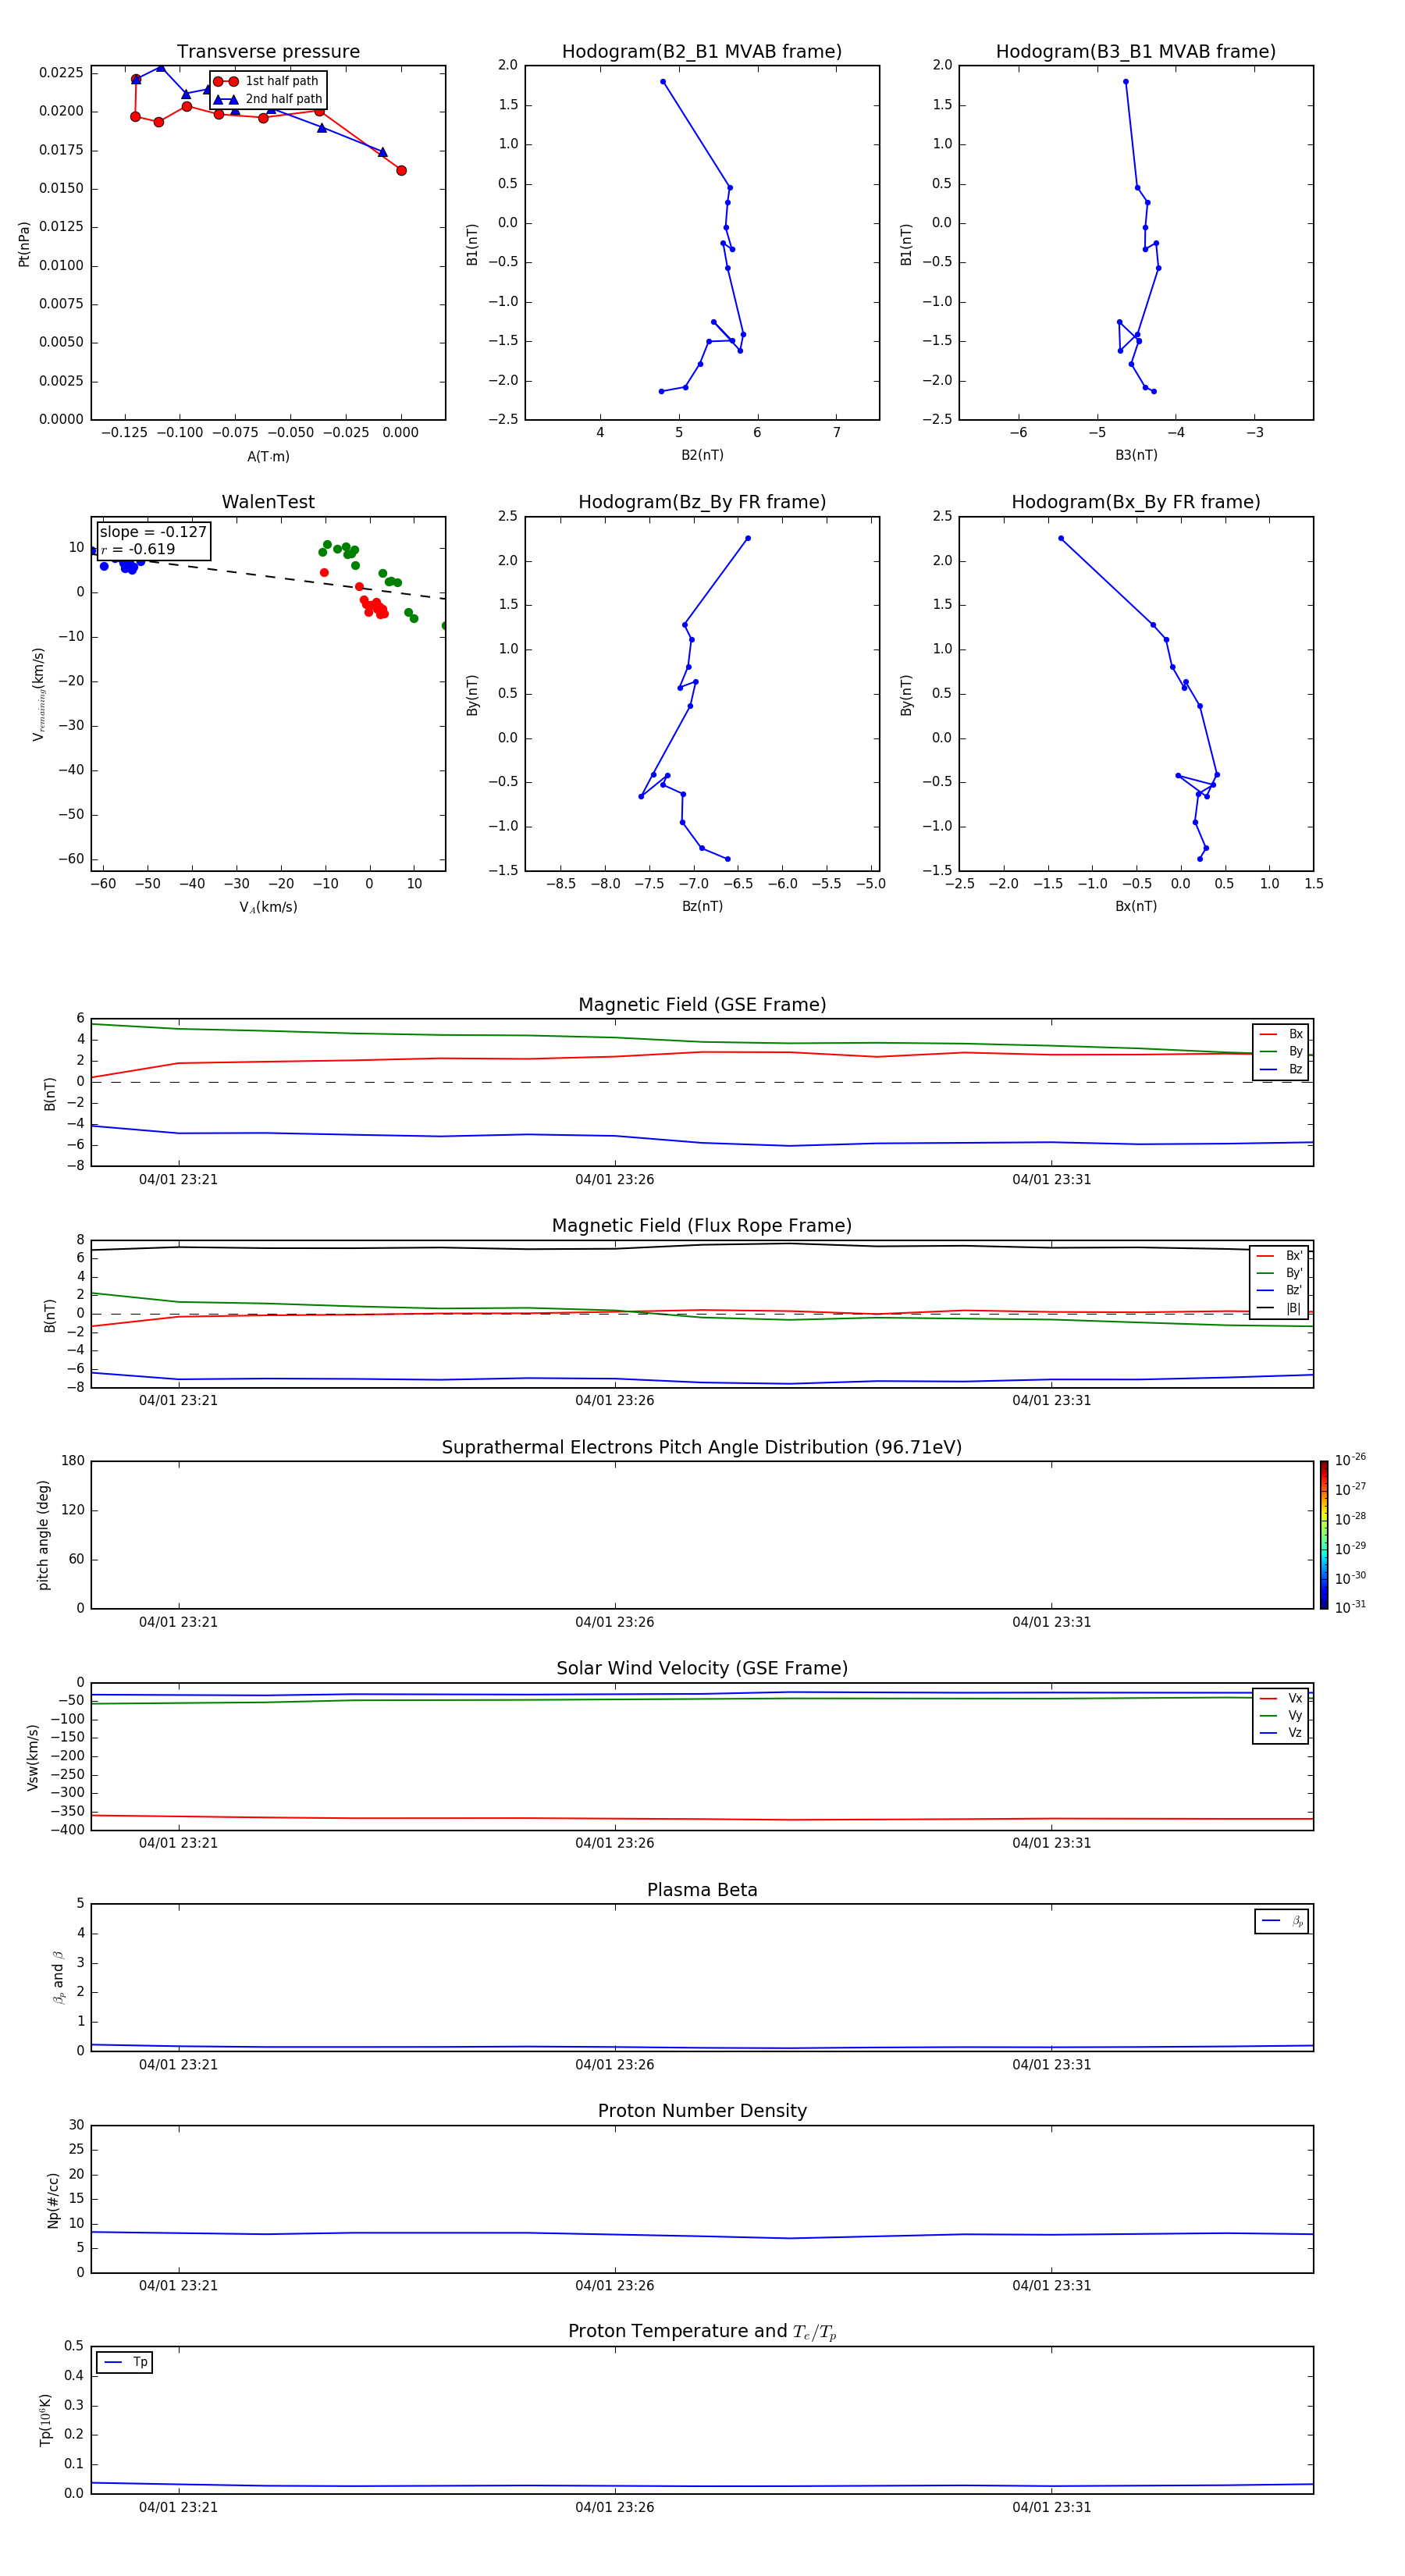
Task: Click the B2(nT) x-axis label
Action: [x=702, y=455]
